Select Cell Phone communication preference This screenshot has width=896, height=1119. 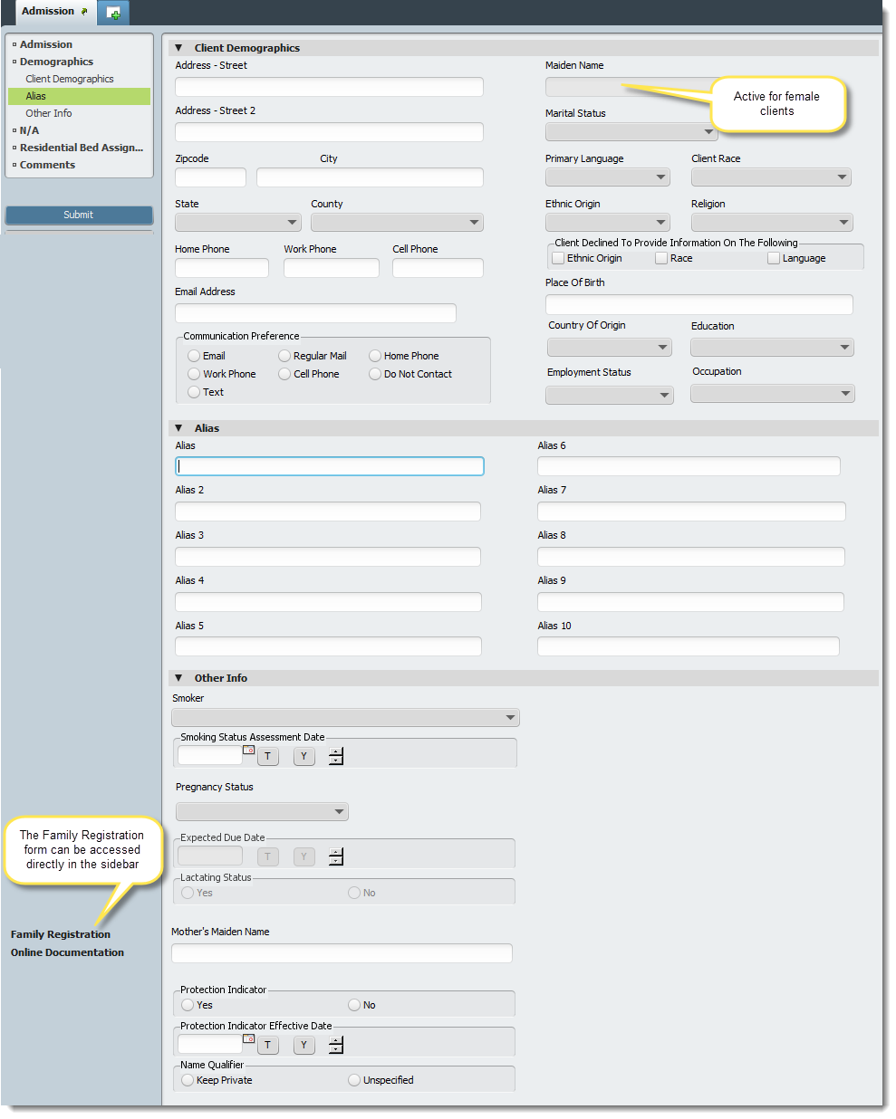[x=284, y=374]
